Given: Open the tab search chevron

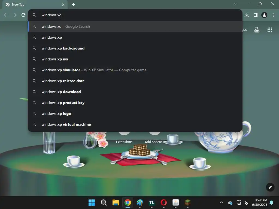Looking at the screenshot, I should coord(235,4).
